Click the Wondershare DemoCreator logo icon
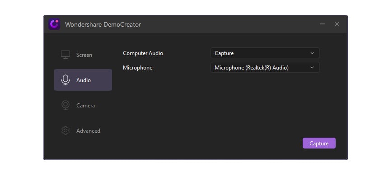The height and width of the screenshot is (181, 384). click(x=54, y=24)
